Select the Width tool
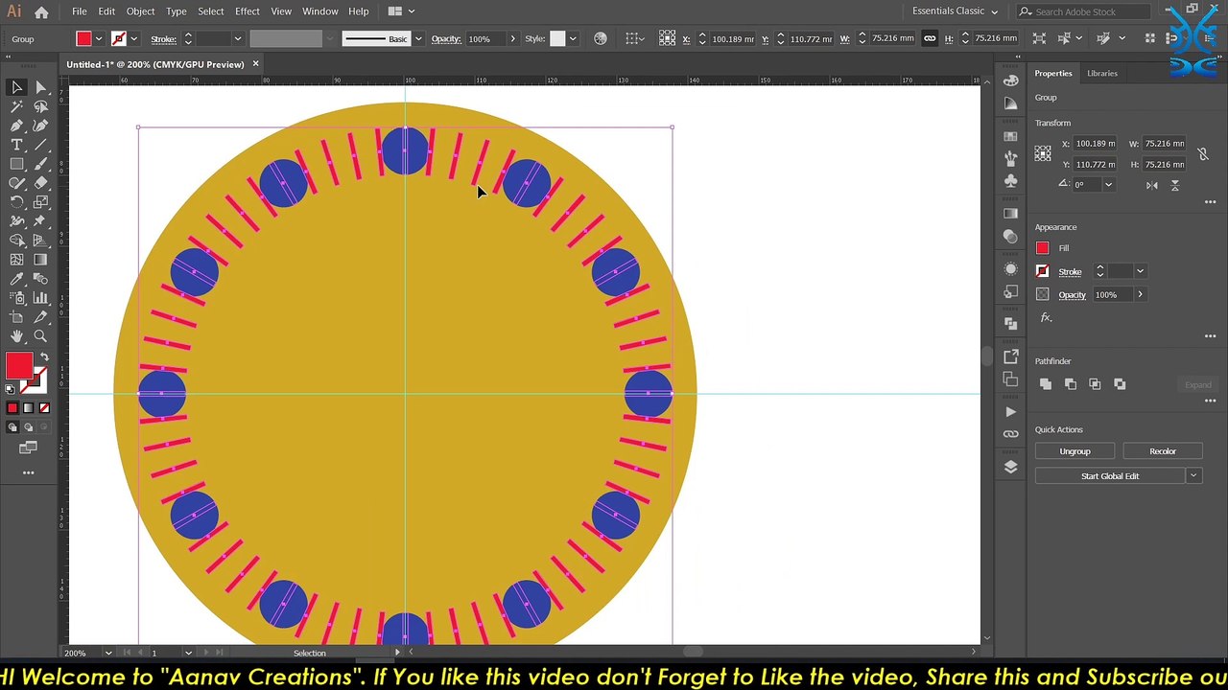The width and height of the screenshot is (1228, 690). click(16, 221)
